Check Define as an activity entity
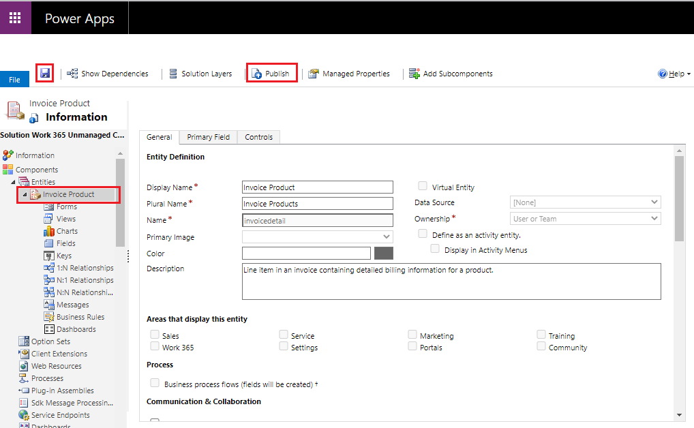Viewport: 694px width, 428px height. 423,234
